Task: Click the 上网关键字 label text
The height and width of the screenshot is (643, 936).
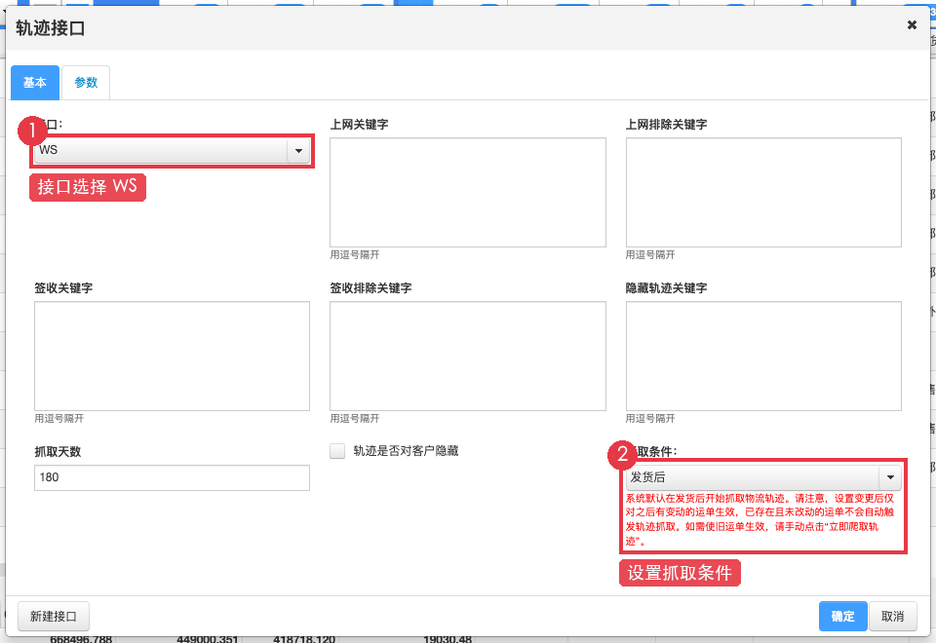Action: pyautogui.click(x=360, y=124)
